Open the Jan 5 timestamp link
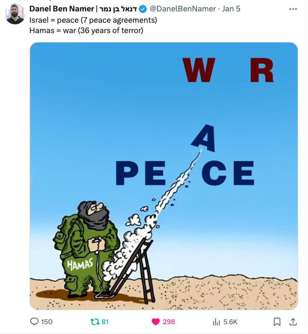The height and width of the screenshot is (334, 308). pos(231,9)
